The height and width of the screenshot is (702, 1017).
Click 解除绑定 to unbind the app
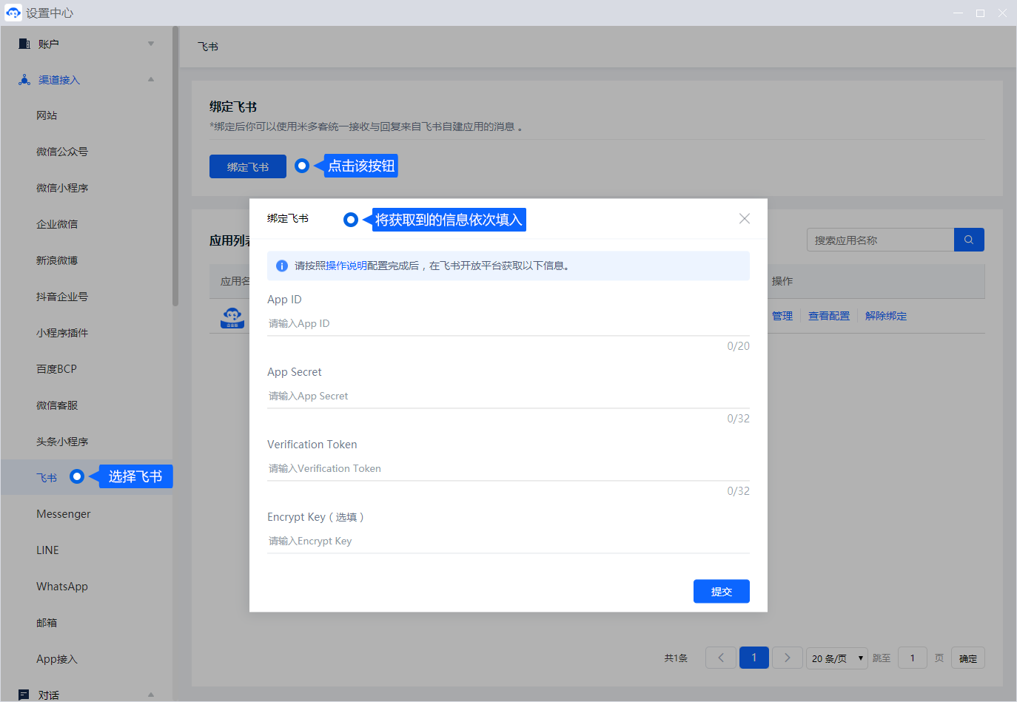[885, 316]
